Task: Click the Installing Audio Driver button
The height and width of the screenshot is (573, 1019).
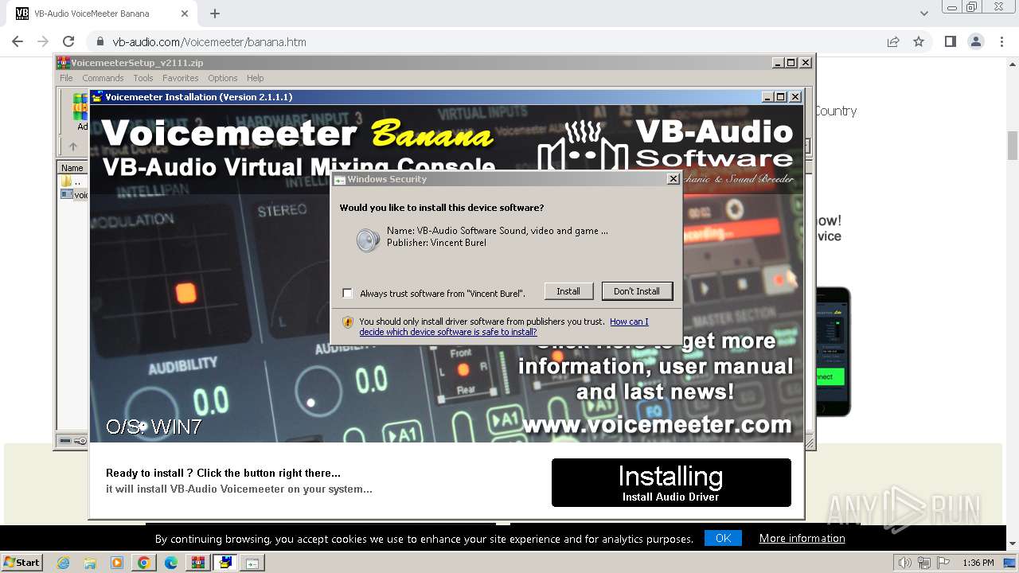Action: pyautogui.click(x=671, y=482)
